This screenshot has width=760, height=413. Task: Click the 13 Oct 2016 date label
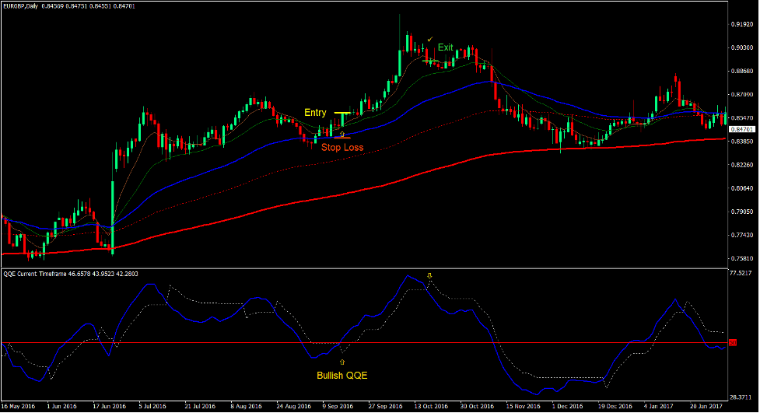430,406
